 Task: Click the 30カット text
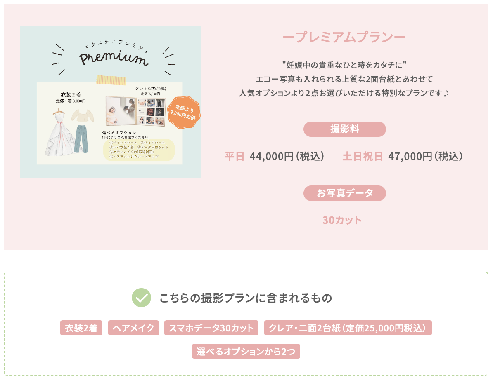coord(342,220)
